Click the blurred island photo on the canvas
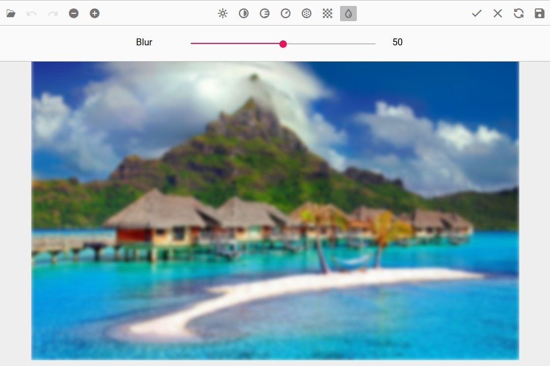Viewport: 550px width, 366px height. [x=275, y=211]
